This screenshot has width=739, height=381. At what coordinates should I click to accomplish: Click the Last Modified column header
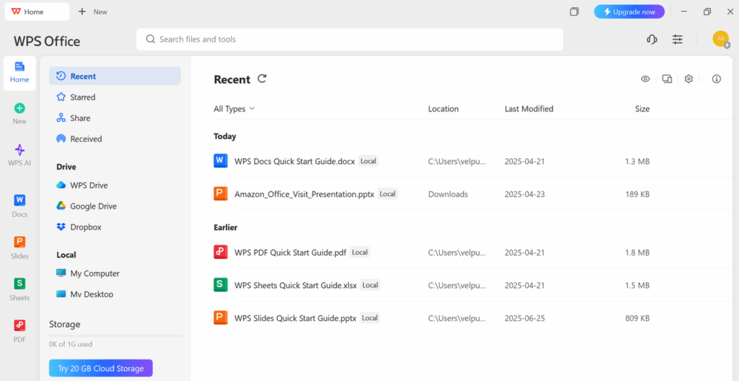click(x=529, y=109)
